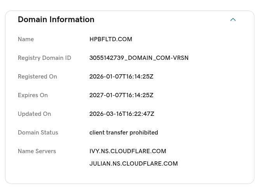Click the Name Servers label
This screenshot has height=187, width=261.
pos(37,151)
